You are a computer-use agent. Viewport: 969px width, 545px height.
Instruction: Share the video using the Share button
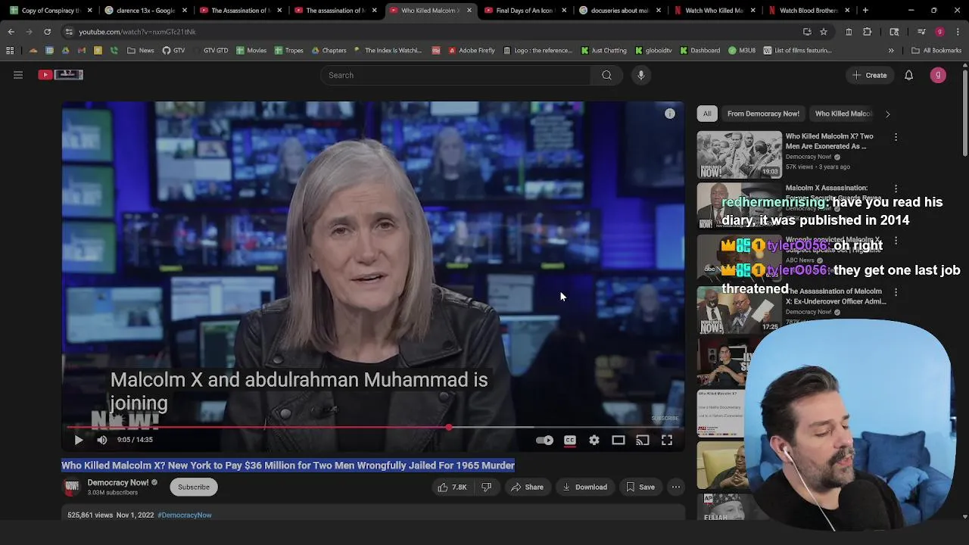point(527,487)
